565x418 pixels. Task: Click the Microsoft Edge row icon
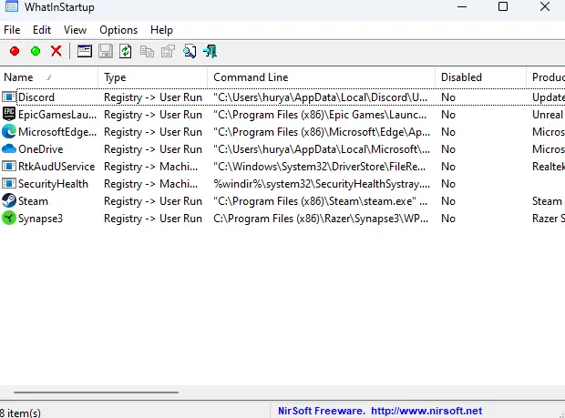click(8, 131)
